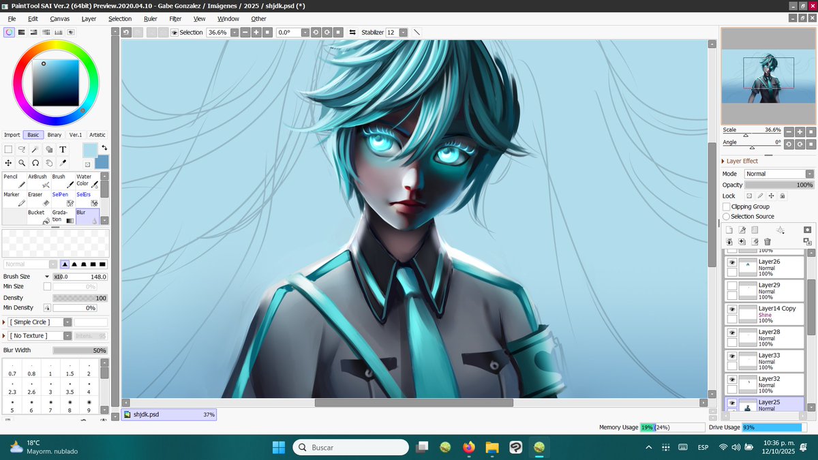
Task: Create a new layer in layer panel
Action: 729,230
